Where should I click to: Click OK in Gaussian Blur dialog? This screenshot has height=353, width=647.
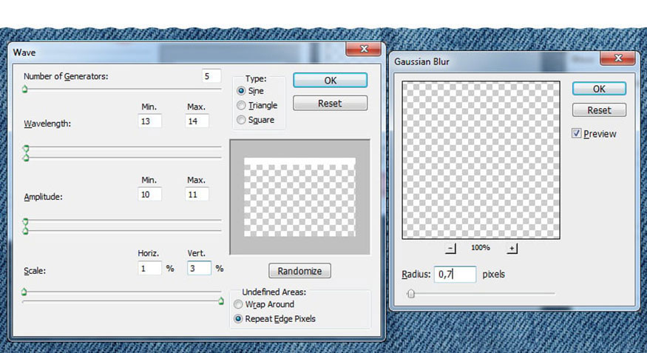point(599,89)
